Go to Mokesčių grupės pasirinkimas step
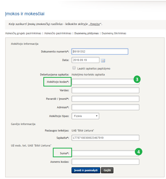The image size is (166, 179). [23, 33]
